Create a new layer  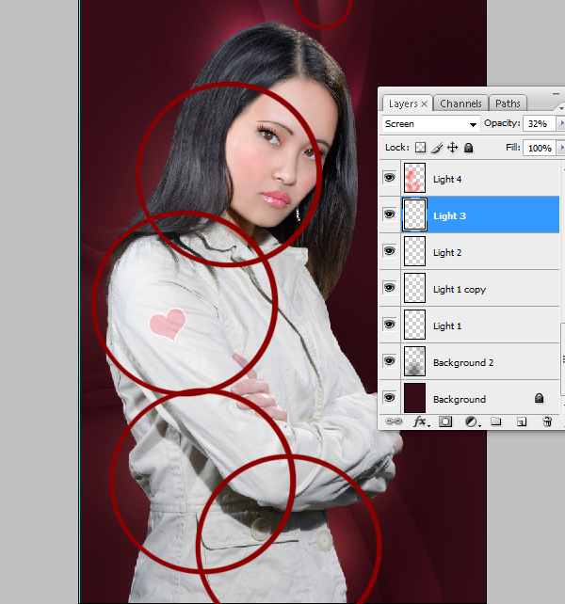(522, 422)
